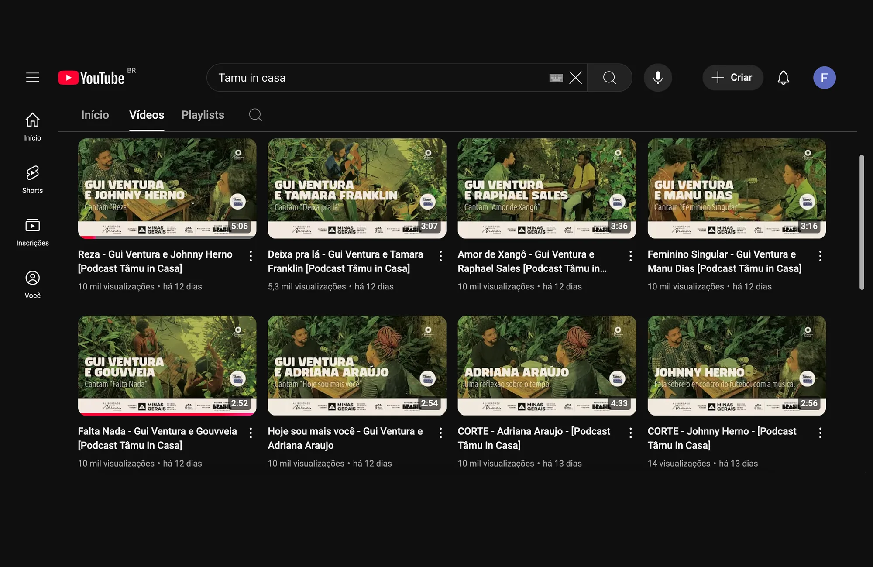
Task: Click the page vertical scrollbar
Action: [861, 222]
